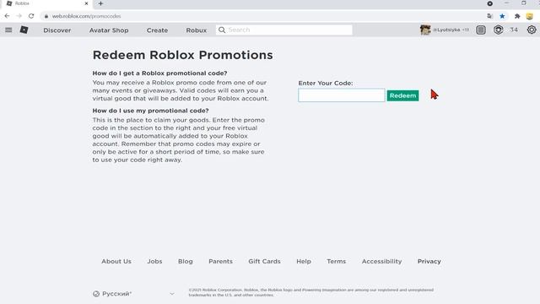Click the @Lyotsiyka username text
This screenshot has height=304, width=540.
(x=446, y=30)
